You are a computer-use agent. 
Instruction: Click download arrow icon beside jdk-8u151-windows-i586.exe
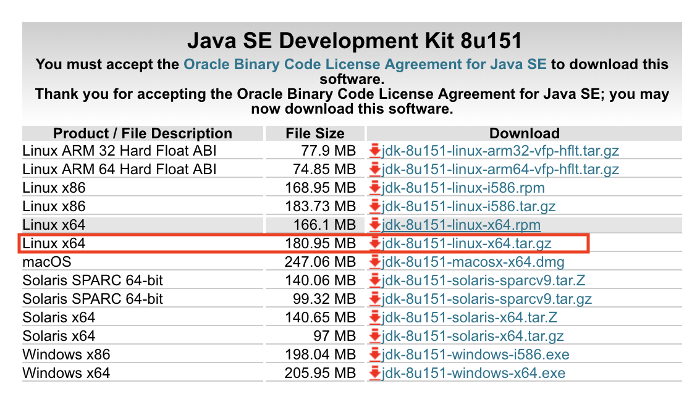[x=374, y=354]
